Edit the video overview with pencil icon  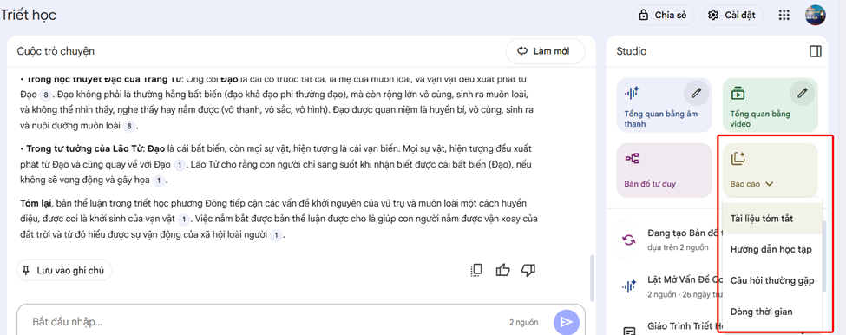[x=803, y=93]
